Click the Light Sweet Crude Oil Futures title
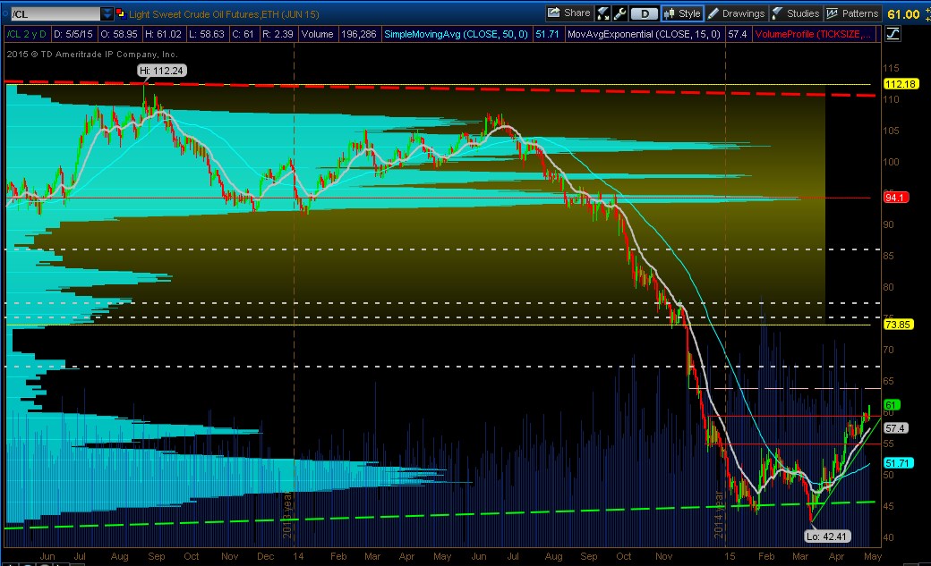This screenshot has height=566, width=931. click(224, 14)
